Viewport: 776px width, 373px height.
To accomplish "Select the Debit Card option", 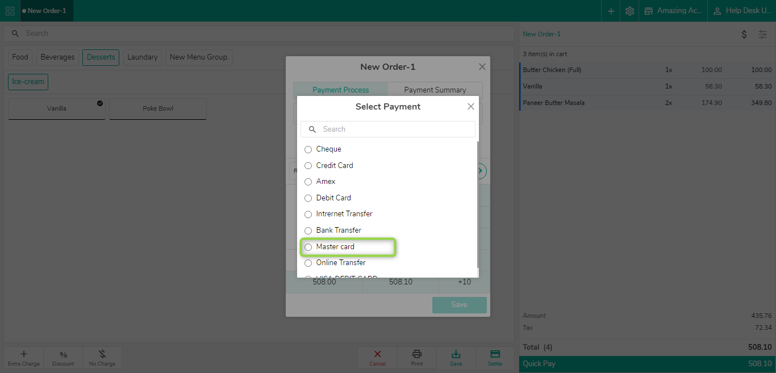I will pos(328,198).
